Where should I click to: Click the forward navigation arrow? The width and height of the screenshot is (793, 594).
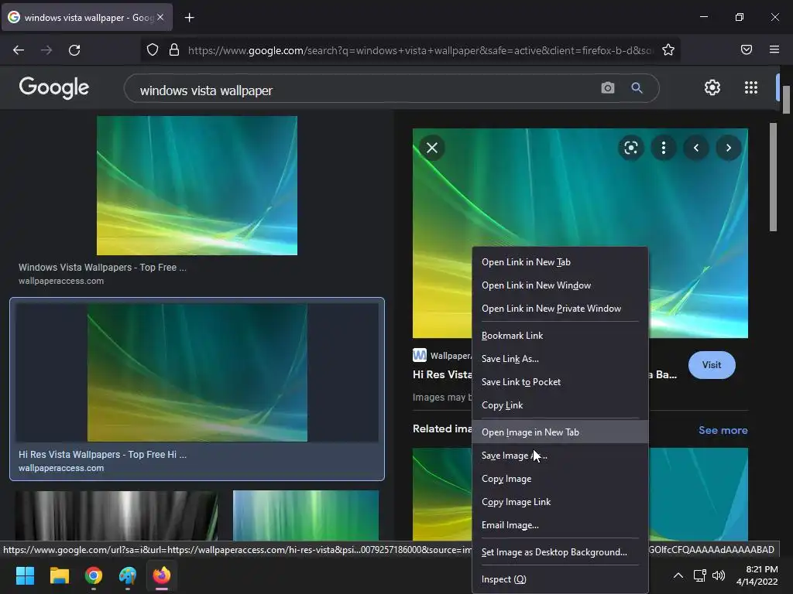(46, 50)
